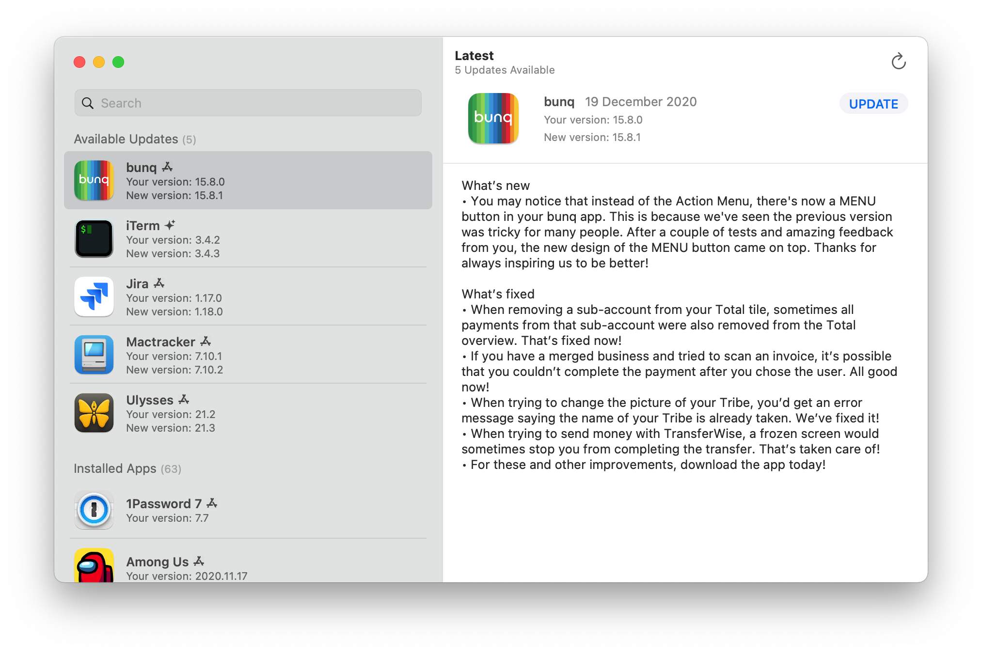
Task: Click the iTerm app icon
Action: (95, 238)
